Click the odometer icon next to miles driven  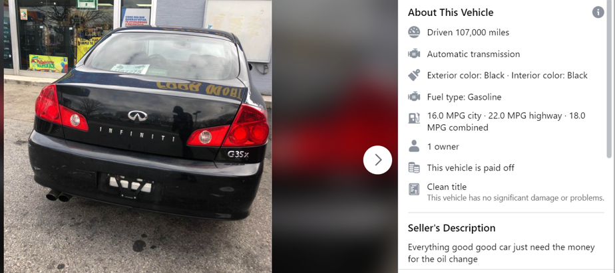414,32
